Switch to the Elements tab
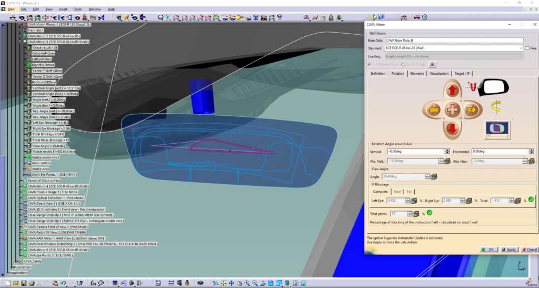 coord(417,74)
